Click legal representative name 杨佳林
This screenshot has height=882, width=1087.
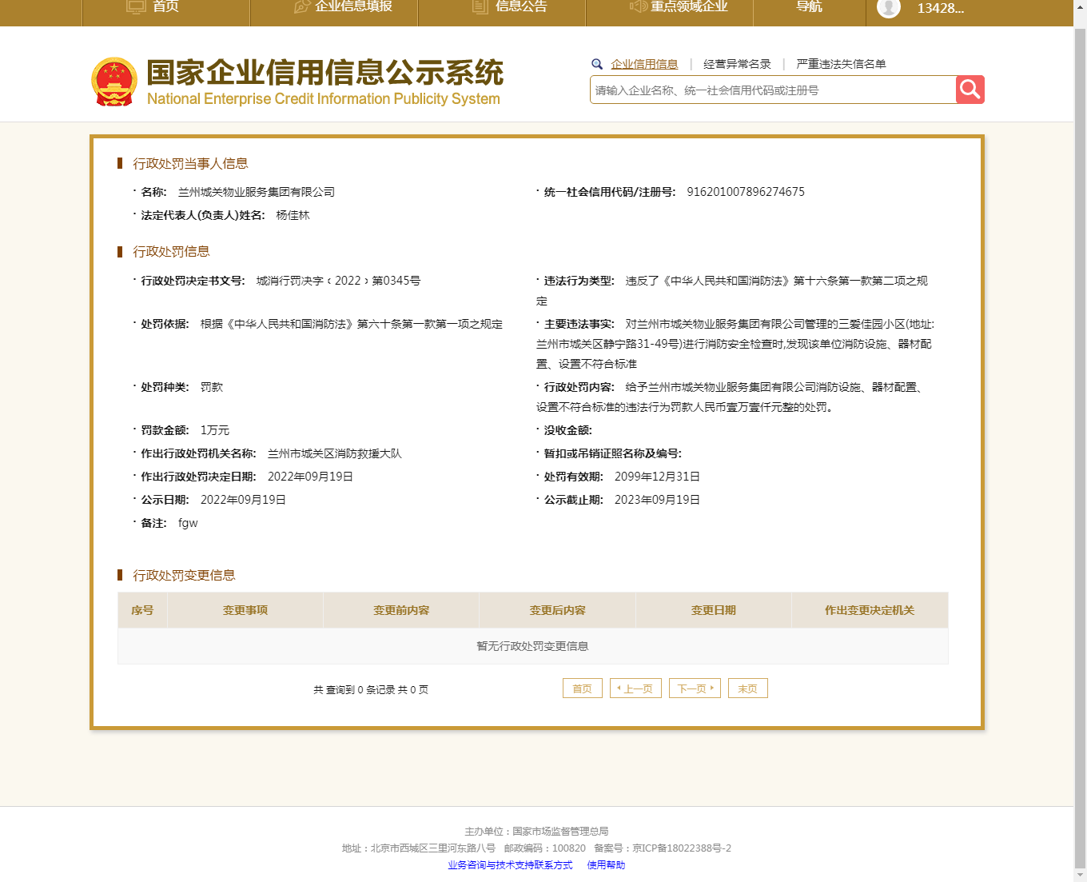tap(293, 215)
